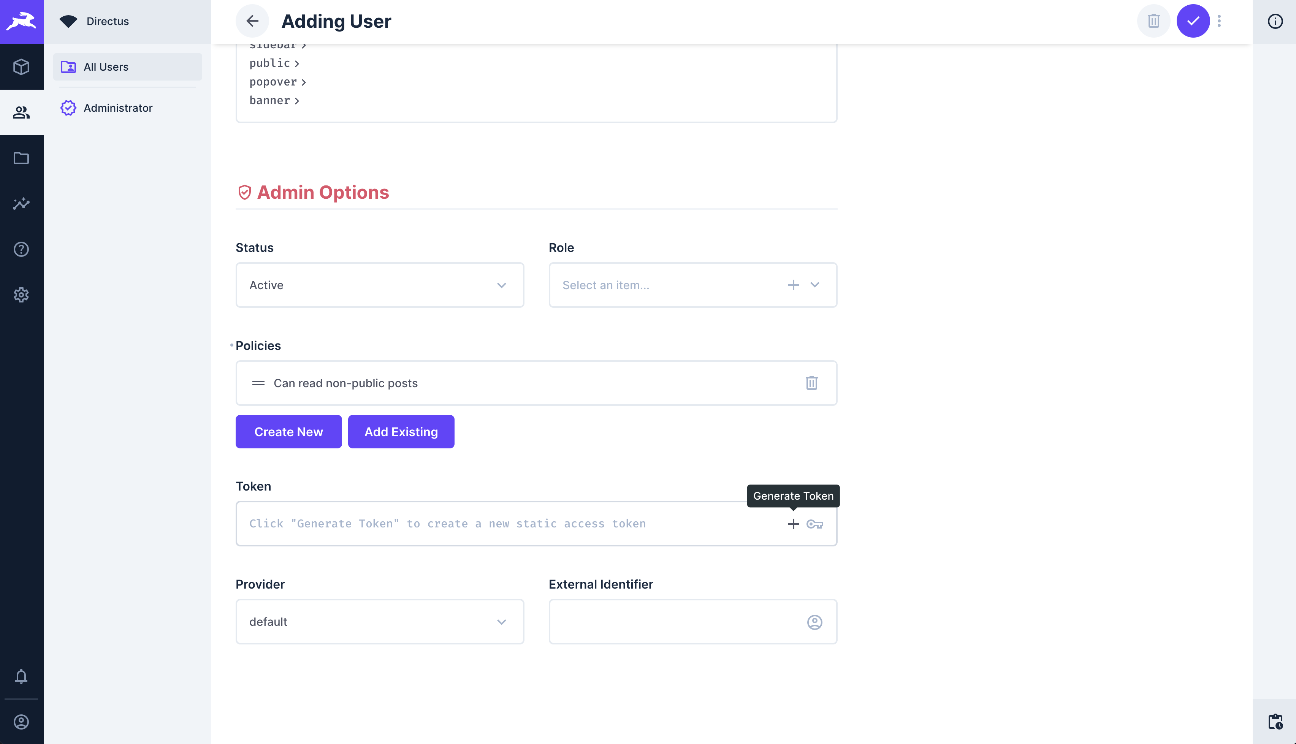This screenshot has width=1296, height=744.
Task: Open the Role selection dropdown
Action: [814, 285]
